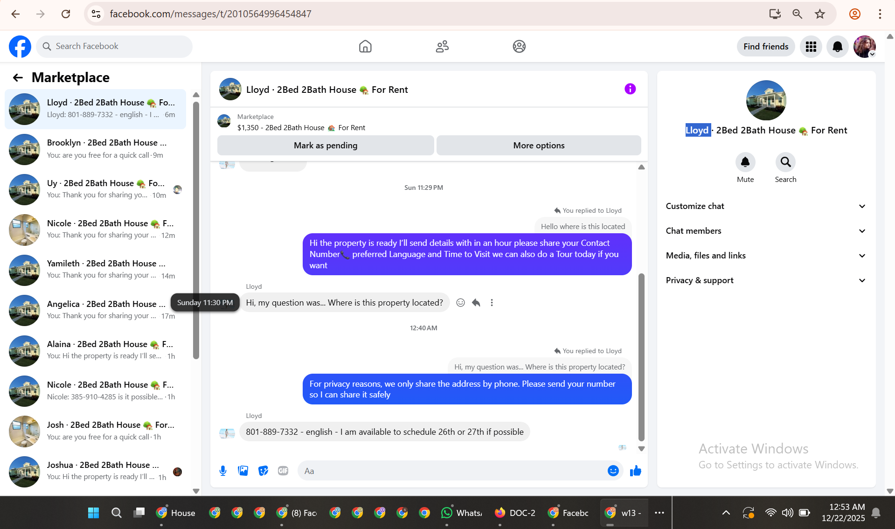Open Yamileth's conversation in chat list
The image size is (895, 529).
pos(95,270)
